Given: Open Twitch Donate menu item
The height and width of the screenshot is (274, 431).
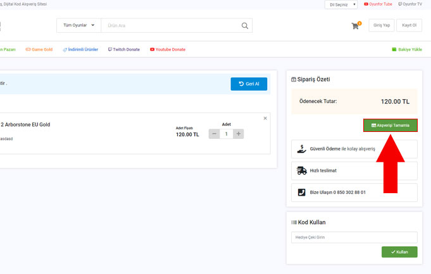Looking at the screenshot, I should click(124, 49).
